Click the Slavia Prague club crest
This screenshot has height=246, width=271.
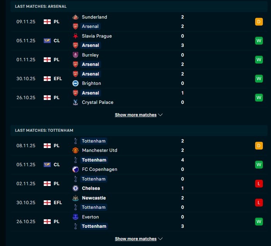[75, 36]
